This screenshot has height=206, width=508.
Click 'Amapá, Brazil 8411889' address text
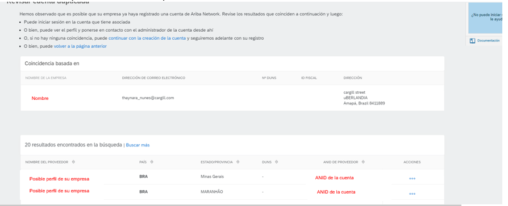pos(364,103)
